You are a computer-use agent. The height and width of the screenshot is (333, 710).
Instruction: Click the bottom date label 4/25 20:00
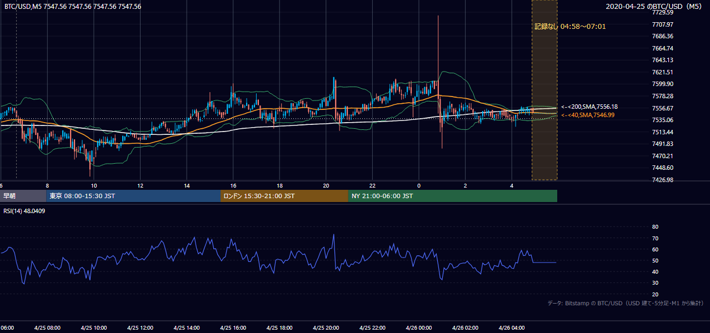[326, 328]
